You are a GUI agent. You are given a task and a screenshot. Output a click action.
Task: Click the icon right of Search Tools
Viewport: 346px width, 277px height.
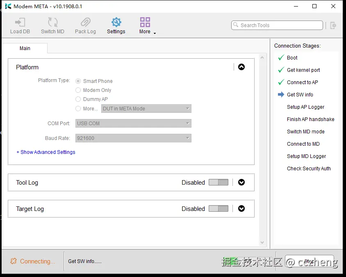pyautogui.click(x=333, y=25)
